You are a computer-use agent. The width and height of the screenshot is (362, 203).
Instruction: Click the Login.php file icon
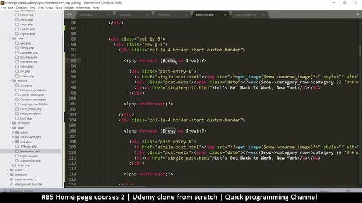[17, 24]
